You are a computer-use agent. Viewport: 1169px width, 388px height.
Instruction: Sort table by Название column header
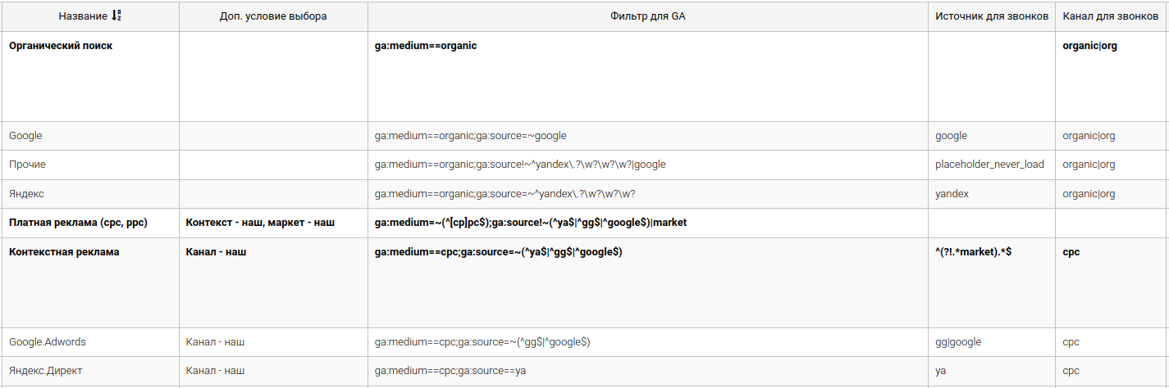pos(82,16)
